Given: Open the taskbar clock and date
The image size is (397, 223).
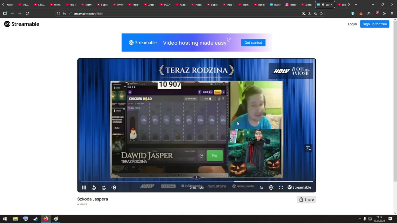Looking at the screenshot, I should pyautogui.click(x=379, y=219).
